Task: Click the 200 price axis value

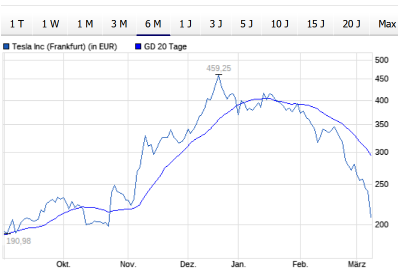Action: tap(382, 225)
